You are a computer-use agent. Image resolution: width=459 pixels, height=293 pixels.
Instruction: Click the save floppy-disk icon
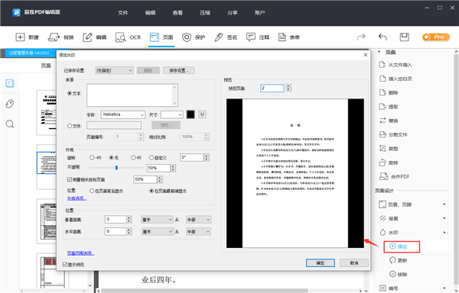coord(404,37)
